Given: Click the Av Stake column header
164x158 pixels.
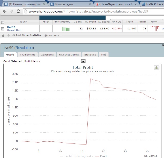Looking at the screenshot, I should (x=104, y=22).
